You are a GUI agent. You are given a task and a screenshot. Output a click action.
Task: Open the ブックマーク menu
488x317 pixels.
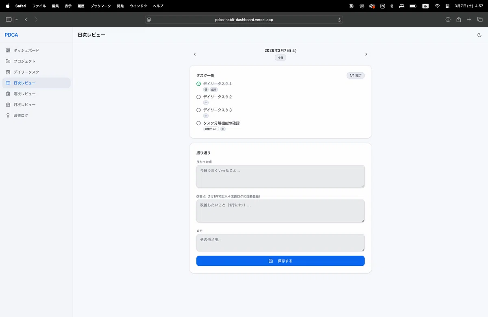tap(100, 6)
